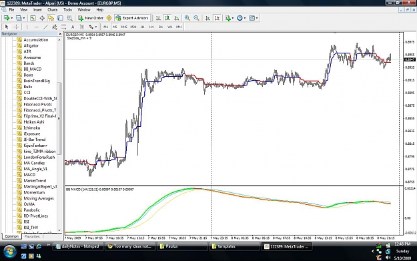417x261 pixels.
Task: Select the Vertical Line drawing tool
Action: tap(27, 27)
